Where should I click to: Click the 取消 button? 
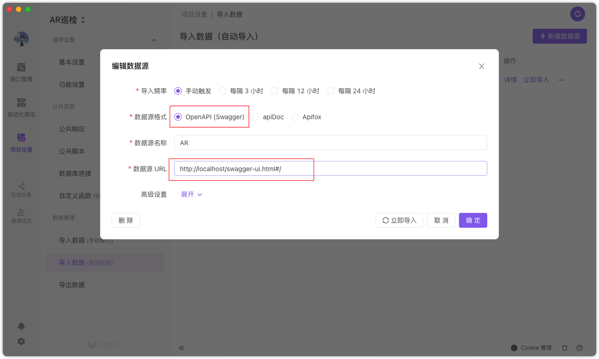[x=441, y=220]
